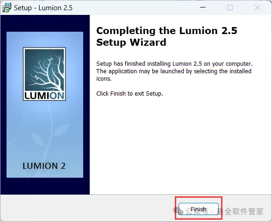Click the "Completing the Lumion 2.5" heading
The height and width of the screenshot is (222, 272).
coord(167,31)
